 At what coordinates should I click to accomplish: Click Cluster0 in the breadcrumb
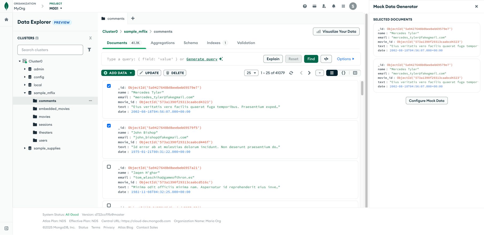pyautogui.click(x=110, y=31)
